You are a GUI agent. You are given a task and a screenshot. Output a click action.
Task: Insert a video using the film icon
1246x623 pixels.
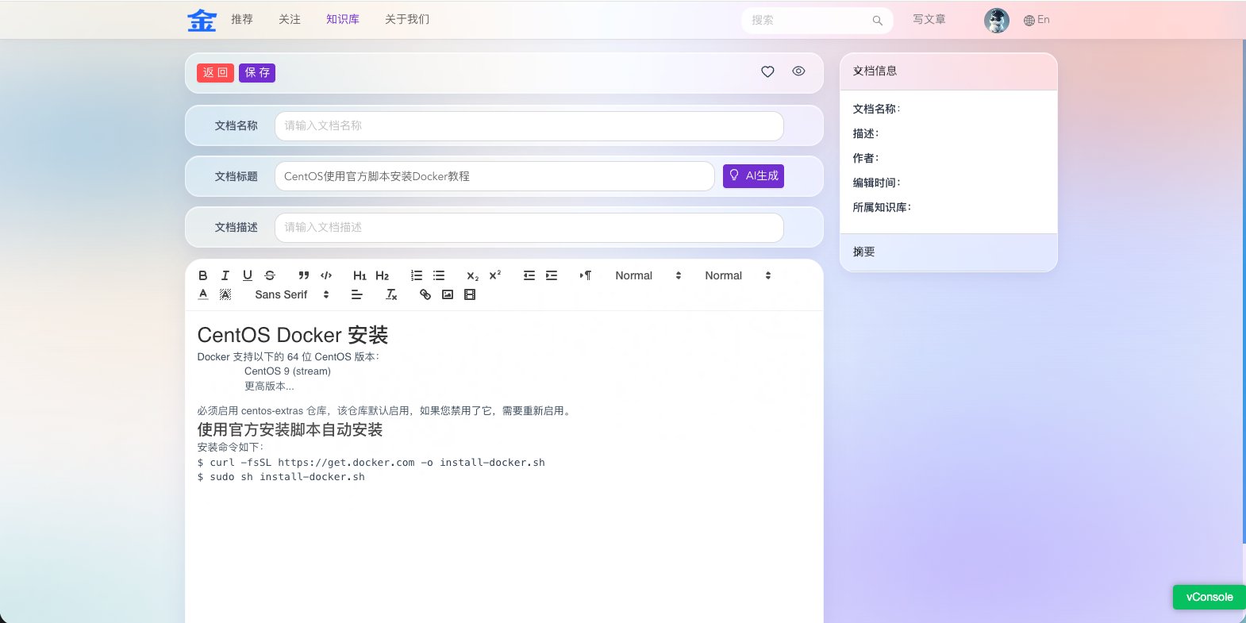click(x=470, y=294)
